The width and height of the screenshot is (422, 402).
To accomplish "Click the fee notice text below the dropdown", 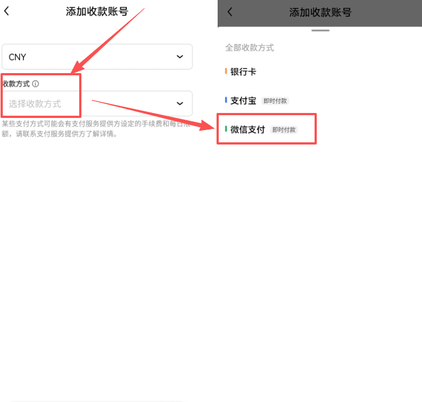I will [94, 128].
